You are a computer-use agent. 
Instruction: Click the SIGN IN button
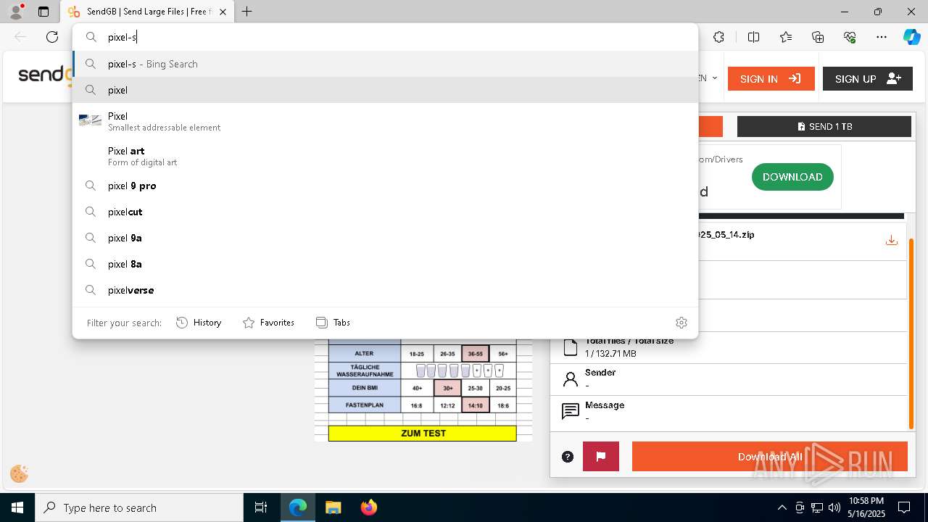pos(771,79)
